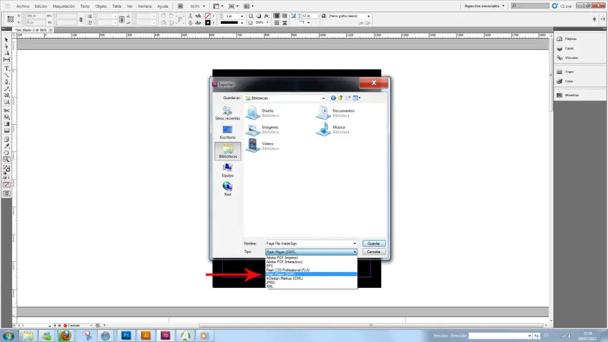
Task: Select Bibliotecas in the dialog sidebar
Action: [x=227, y=151]
